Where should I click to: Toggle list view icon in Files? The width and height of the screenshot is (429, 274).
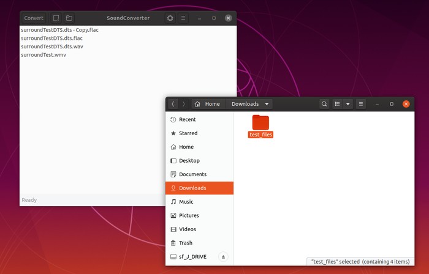coord(337,104)
